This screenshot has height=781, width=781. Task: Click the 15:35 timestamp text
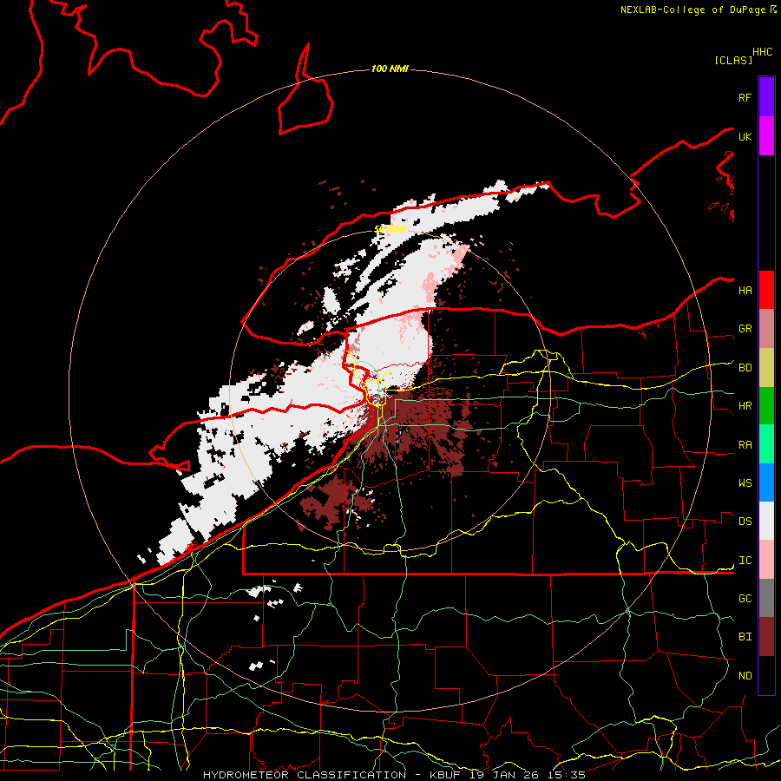(568, 775)
